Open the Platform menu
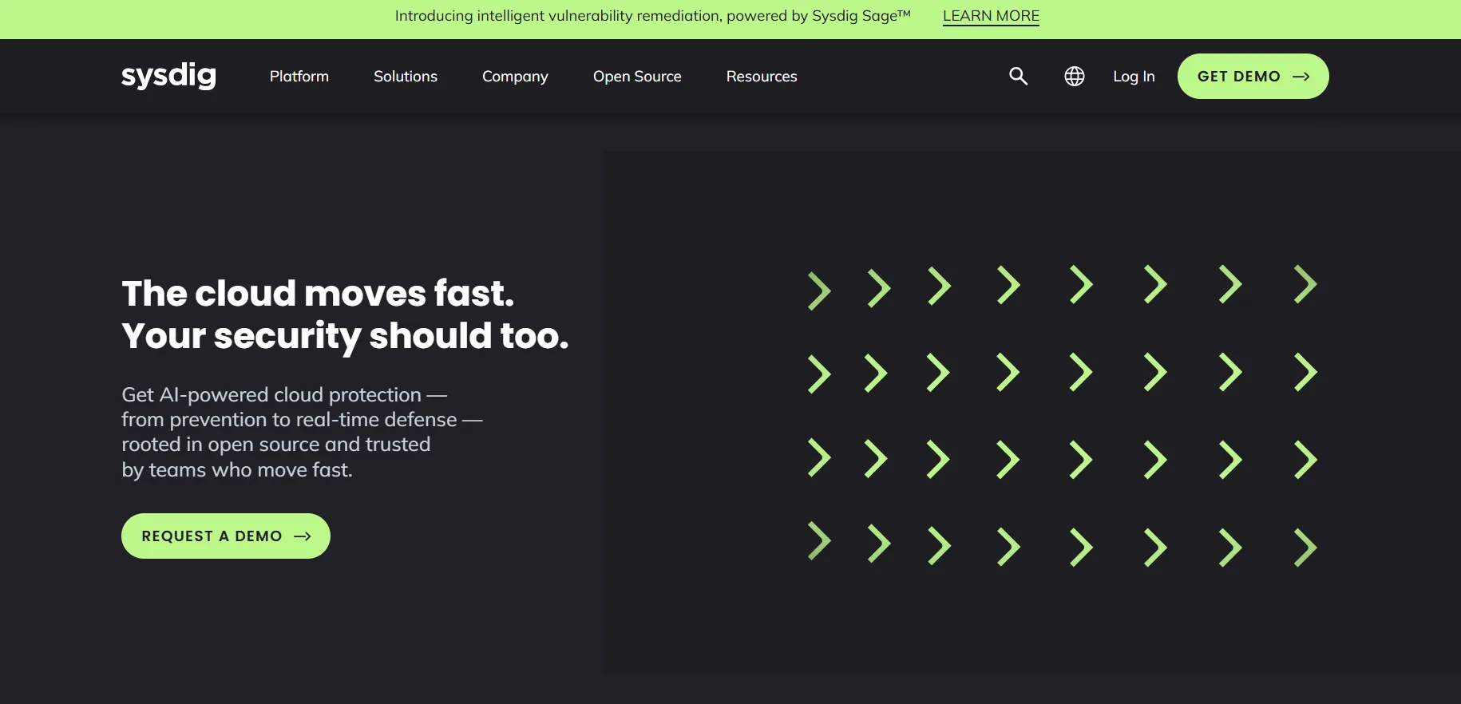Viewport: 1461px width, 704px height. pyautogui.click(x=299, y=76)
